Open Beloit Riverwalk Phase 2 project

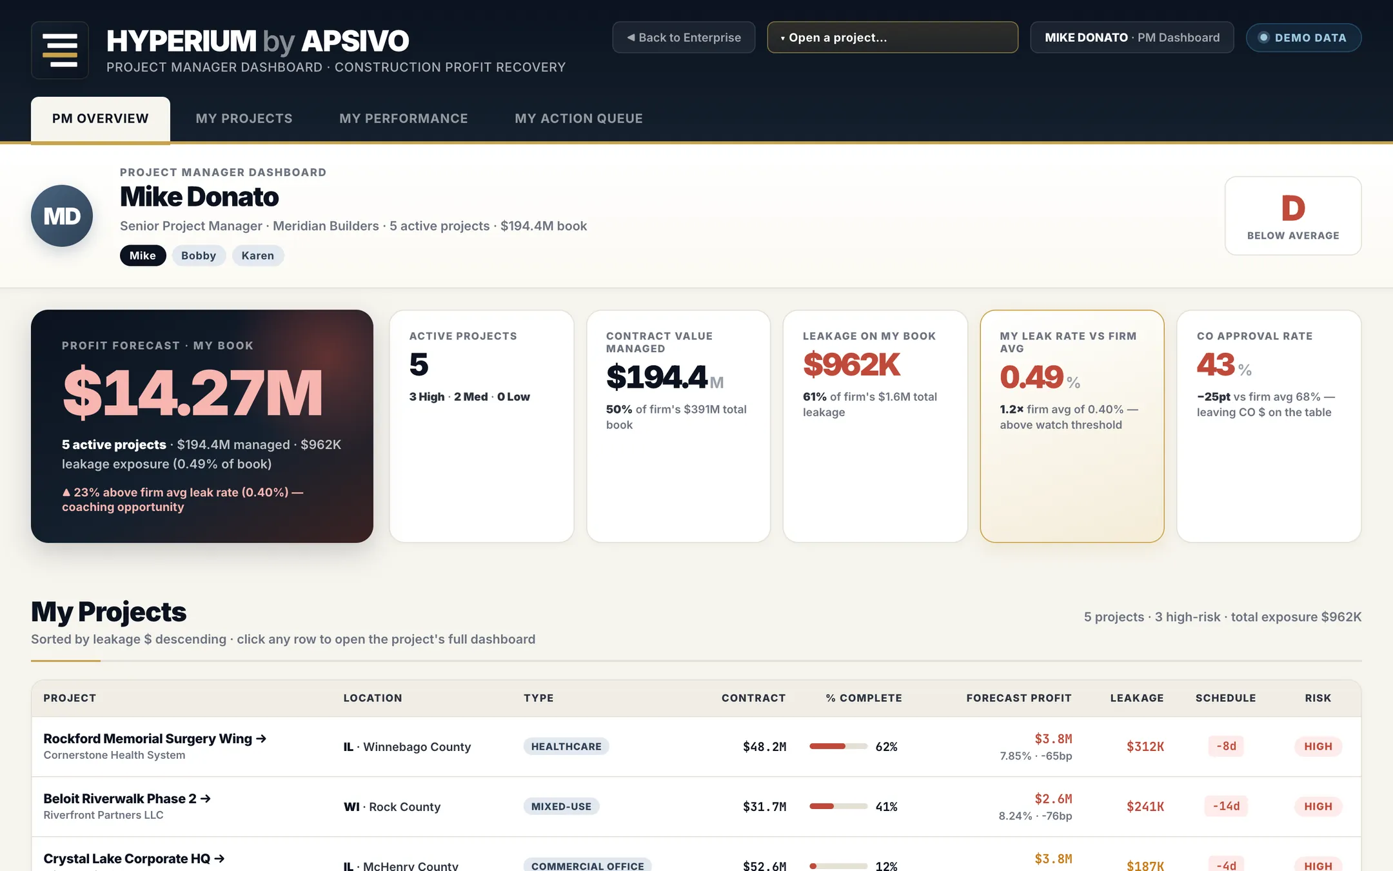pos(127,799)
